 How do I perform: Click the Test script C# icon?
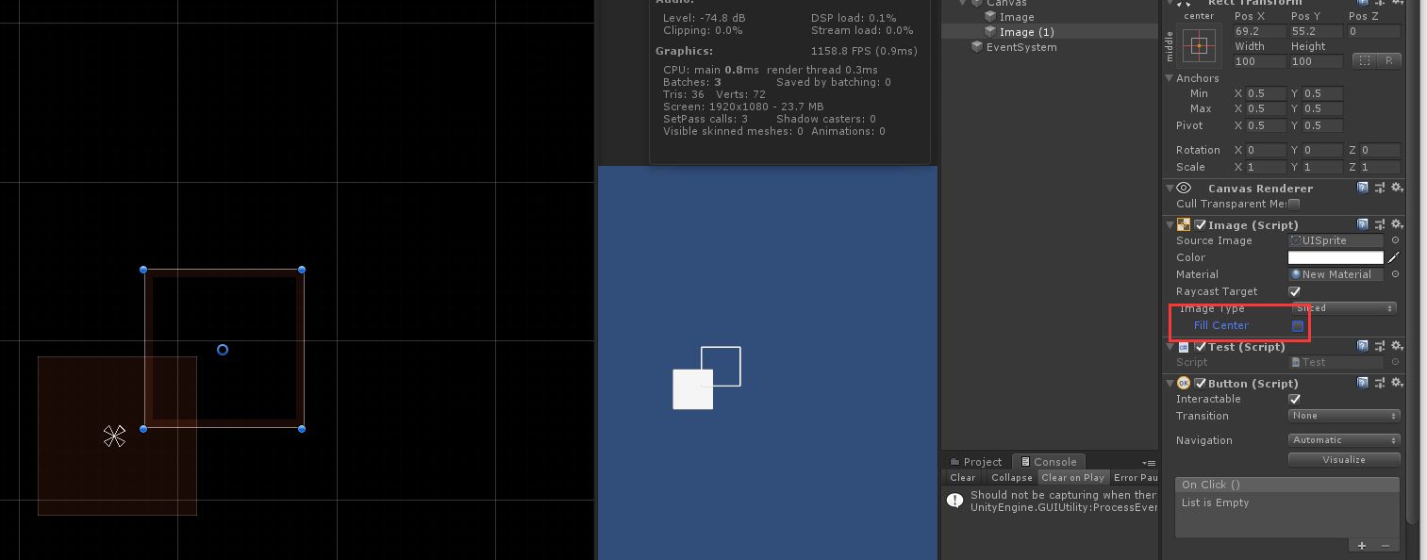pos(1183,347)
